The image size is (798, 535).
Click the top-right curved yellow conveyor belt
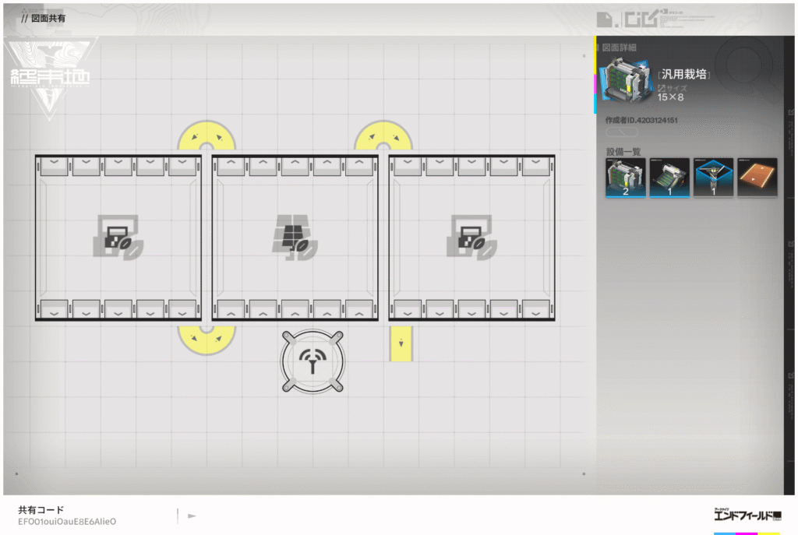[383, 136]
